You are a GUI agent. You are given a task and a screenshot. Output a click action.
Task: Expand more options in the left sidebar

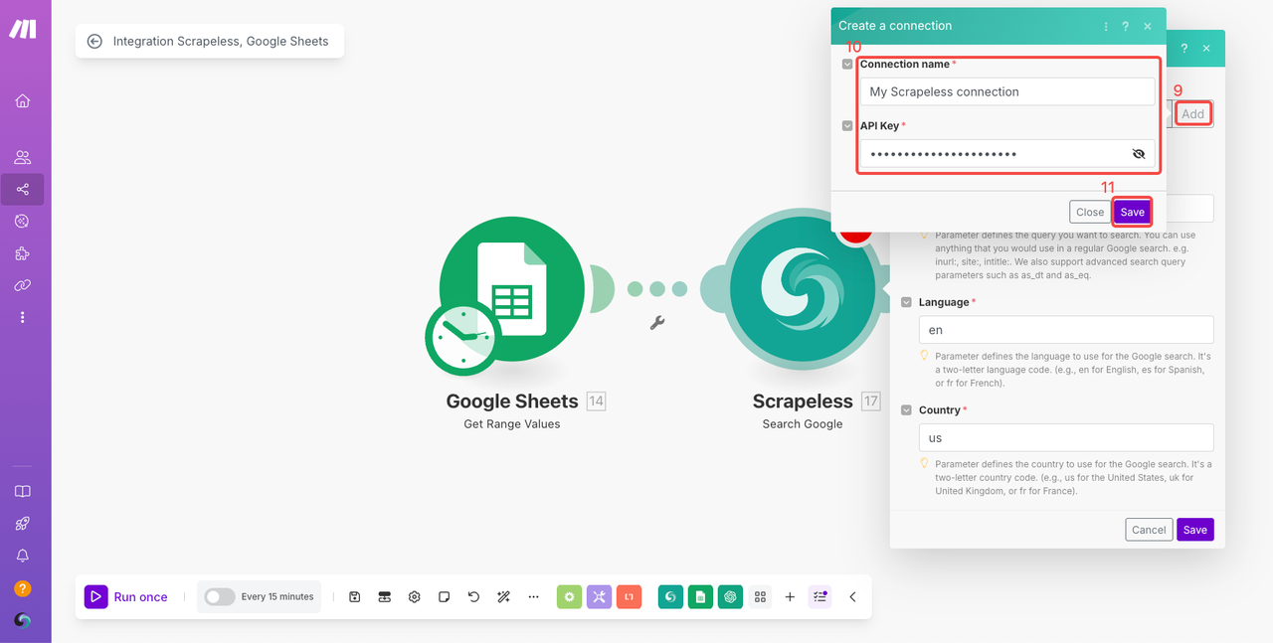[22, 317]
